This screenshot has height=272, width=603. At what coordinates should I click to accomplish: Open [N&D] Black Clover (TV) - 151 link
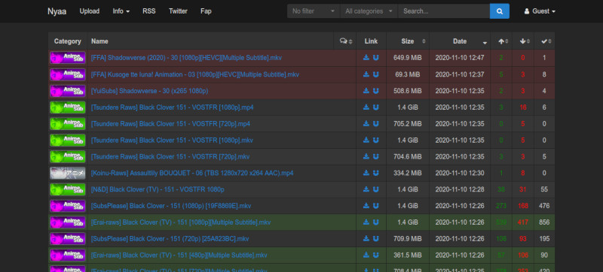coord(158,189)
